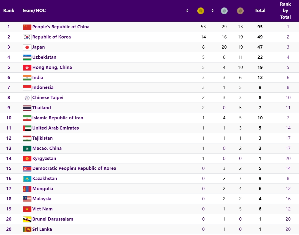The image size is (299, 235).
Task: Click the Rank by Total header
Action: coord(285,11)
